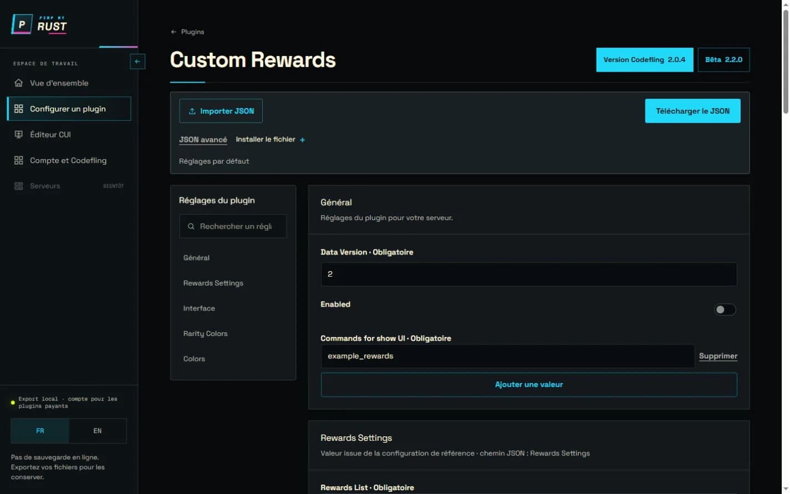Select Bêta 2.2.0 version
This screenshot has width=790, height=494.
pyautogui.click(x=723, y=60)
